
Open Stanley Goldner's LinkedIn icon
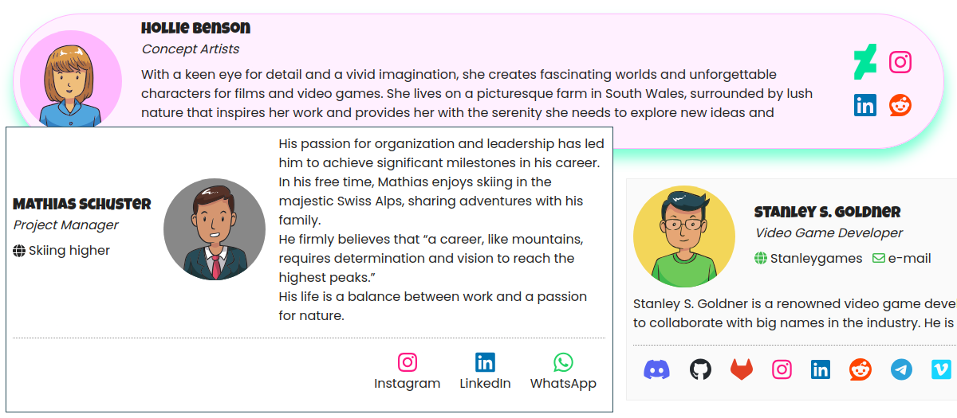click(821, 369)
